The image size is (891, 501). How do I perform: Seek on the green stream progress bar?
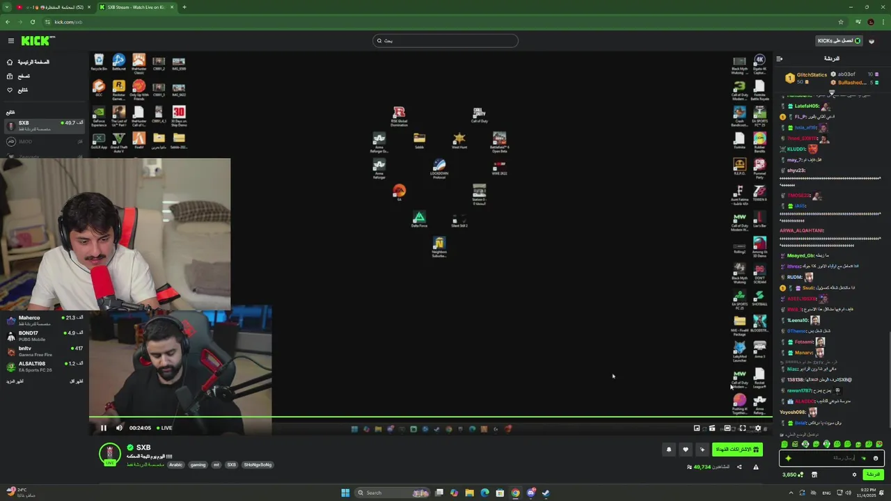(x=430, y=417)
